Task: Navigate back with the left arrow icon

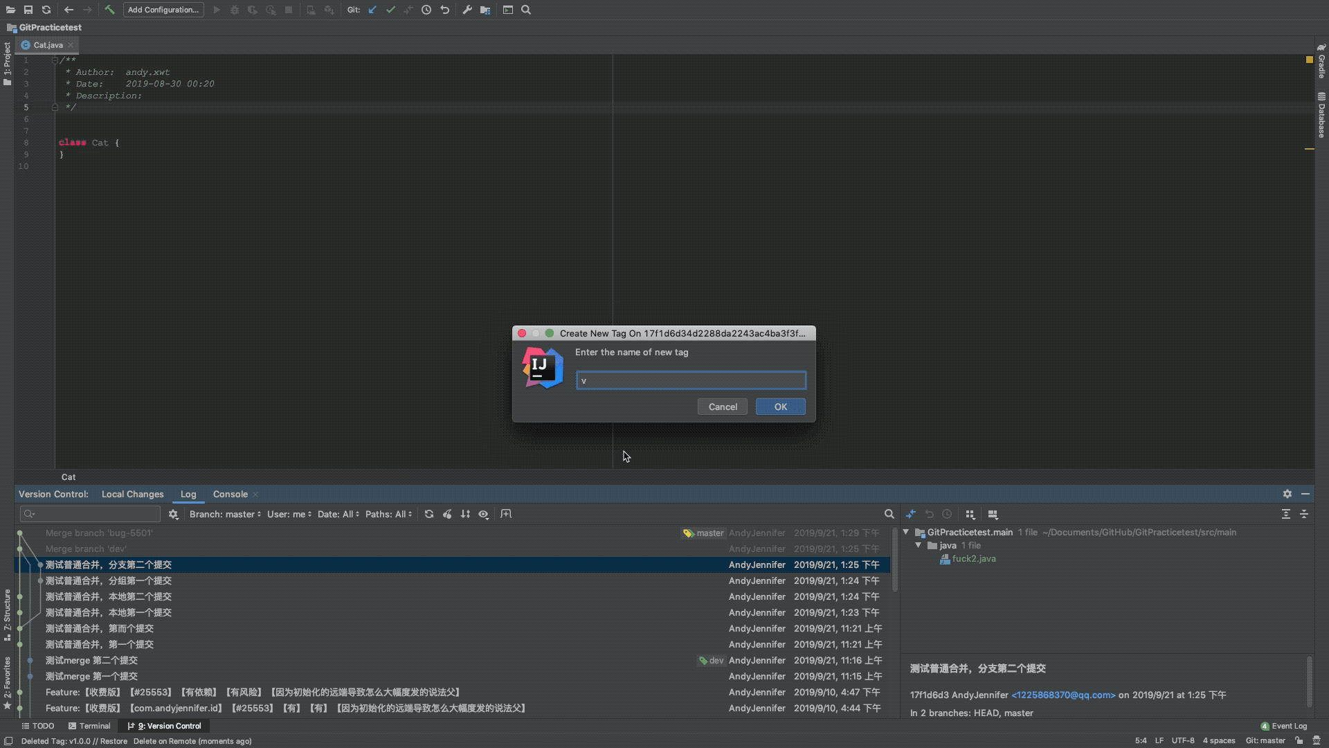Action: [x=69, y=10]
